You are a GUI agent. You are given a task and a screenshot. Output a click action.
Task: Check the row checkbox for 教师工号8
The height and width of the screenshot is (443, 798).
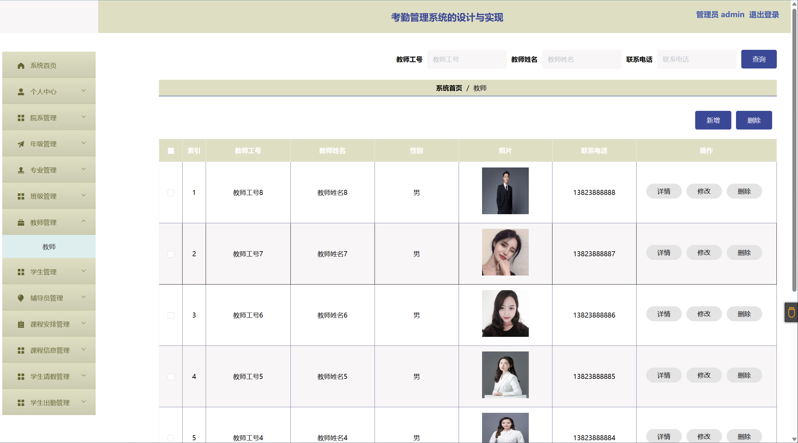[x=171, y=193]
